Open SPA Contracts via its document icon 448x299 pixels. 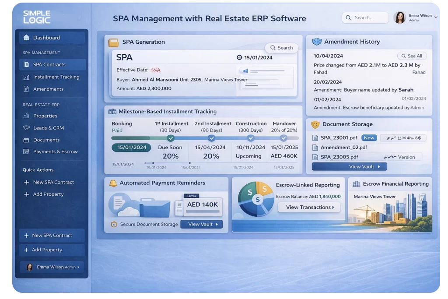pos(26,64)
